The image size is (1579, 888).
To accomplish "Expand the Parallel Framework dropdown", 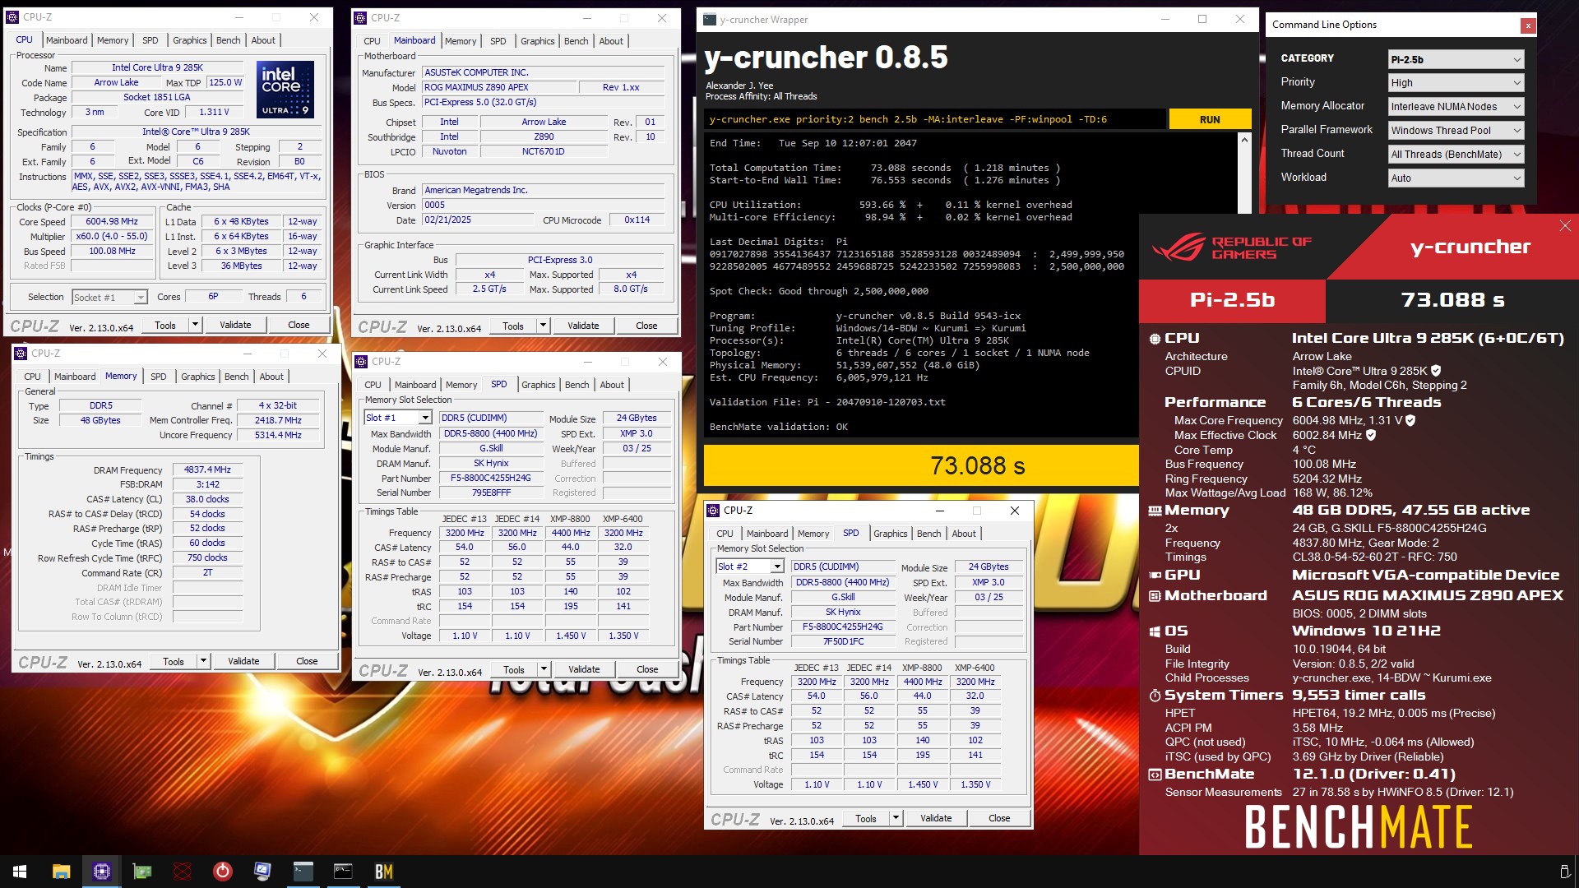I will (x=1456, y=131).
